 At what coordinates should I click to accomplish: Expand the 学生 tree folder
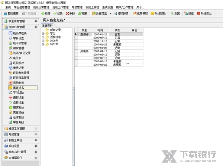(x=43, y=34)
